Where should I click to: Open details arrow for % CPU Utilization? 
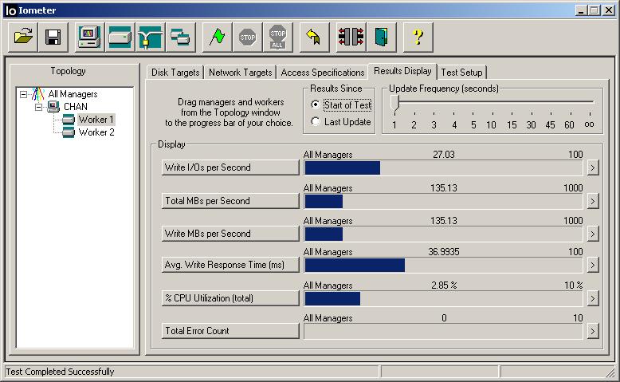pyautogui.click(x=592, y=298)
